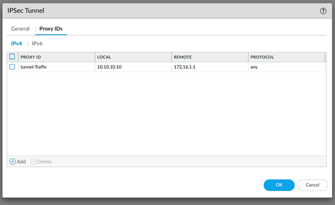
Task: Select the Proxy IDs tab
Action: point(51,29)
